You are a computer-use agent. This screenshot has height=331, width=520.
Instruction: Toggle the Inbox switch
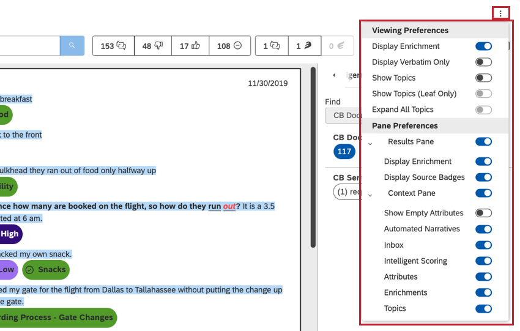(x=483, y=245)
